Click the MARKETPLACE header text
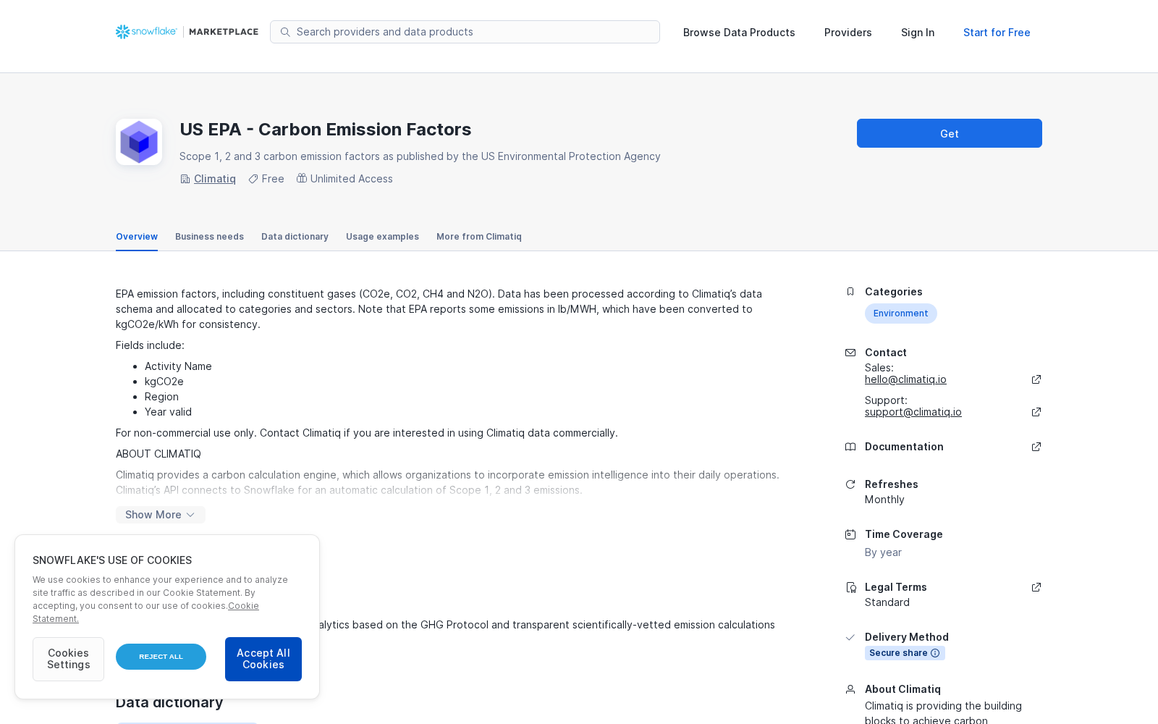1158x724 pixels. tap(224, 32)
